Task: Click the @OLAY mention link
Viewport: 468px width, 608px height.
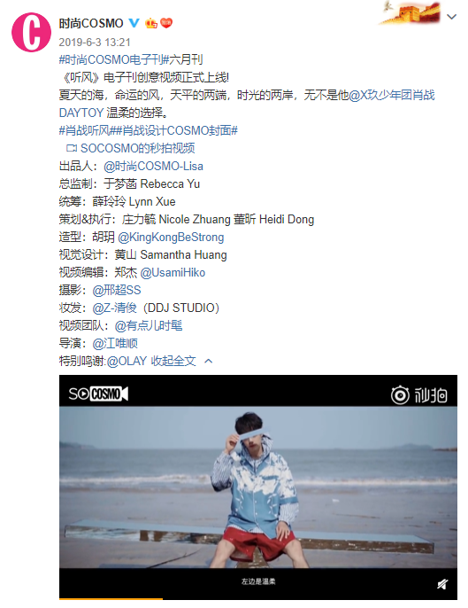Action: [127, 361]
